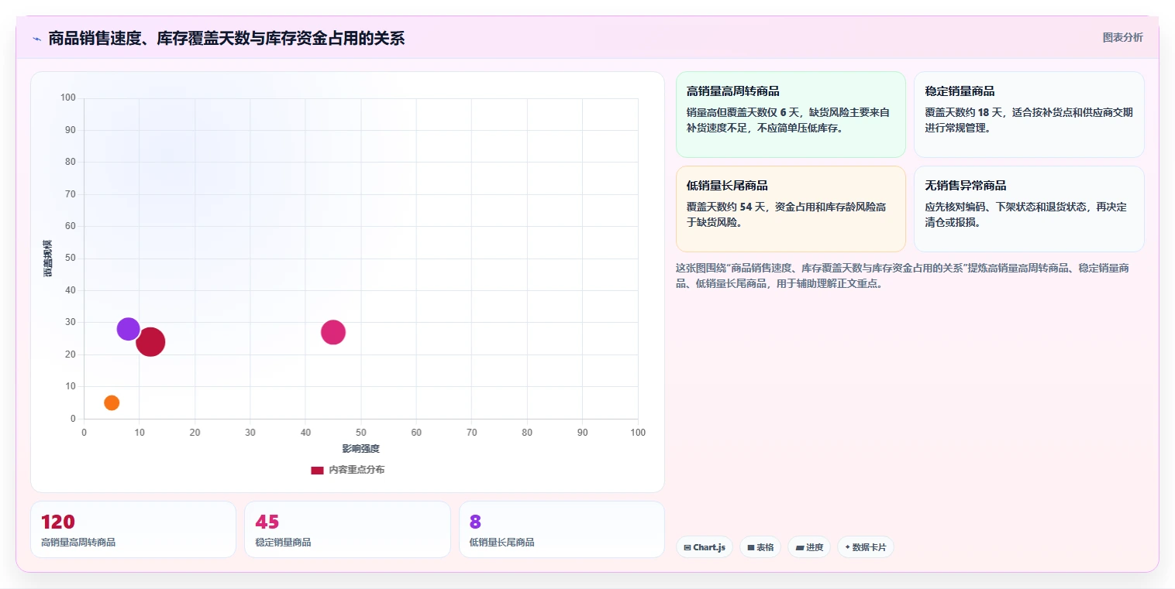Click the rotated y-axis title

(x=47, y=259)
